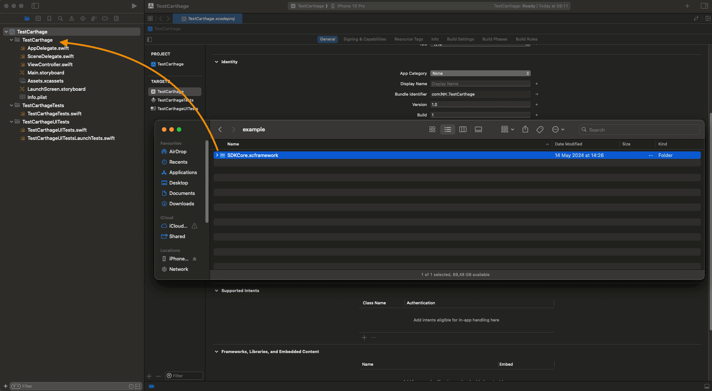Open the App Category dropdown
The height and width of the screenshot is (391, 712).
480,73
